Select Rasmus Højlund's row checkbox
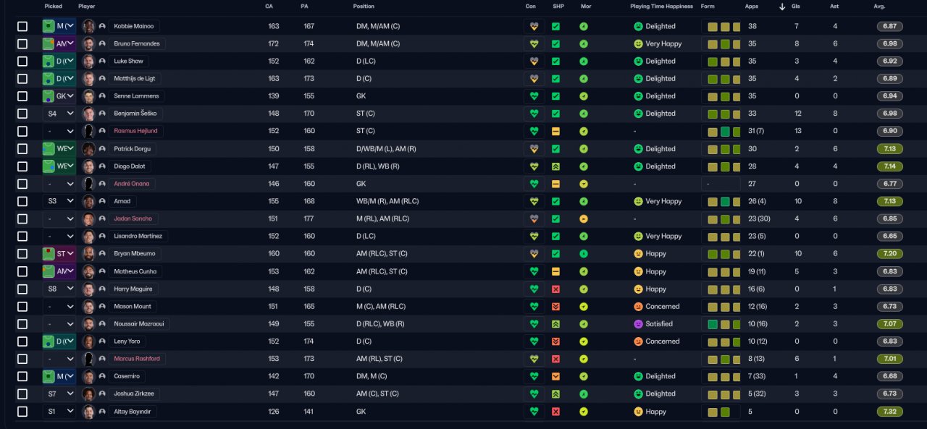The width and height of the screenshot is (927, 429). [22, 131]
